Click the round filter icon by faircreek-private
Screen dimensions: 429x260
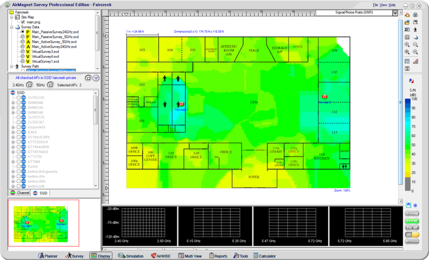click(x=96, y=78)
